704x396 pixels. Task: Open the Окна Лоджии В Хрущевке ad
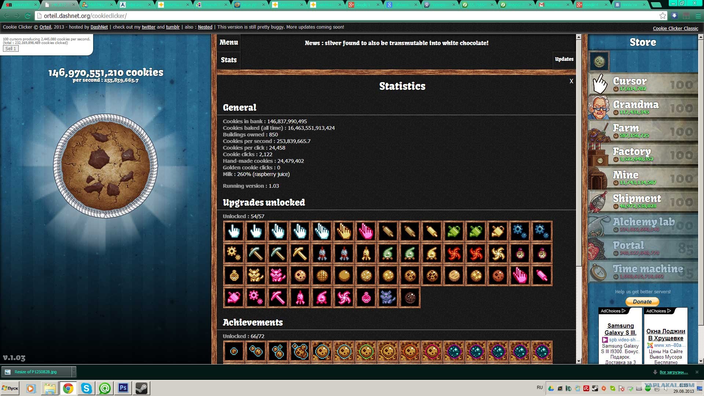(666, 335)
